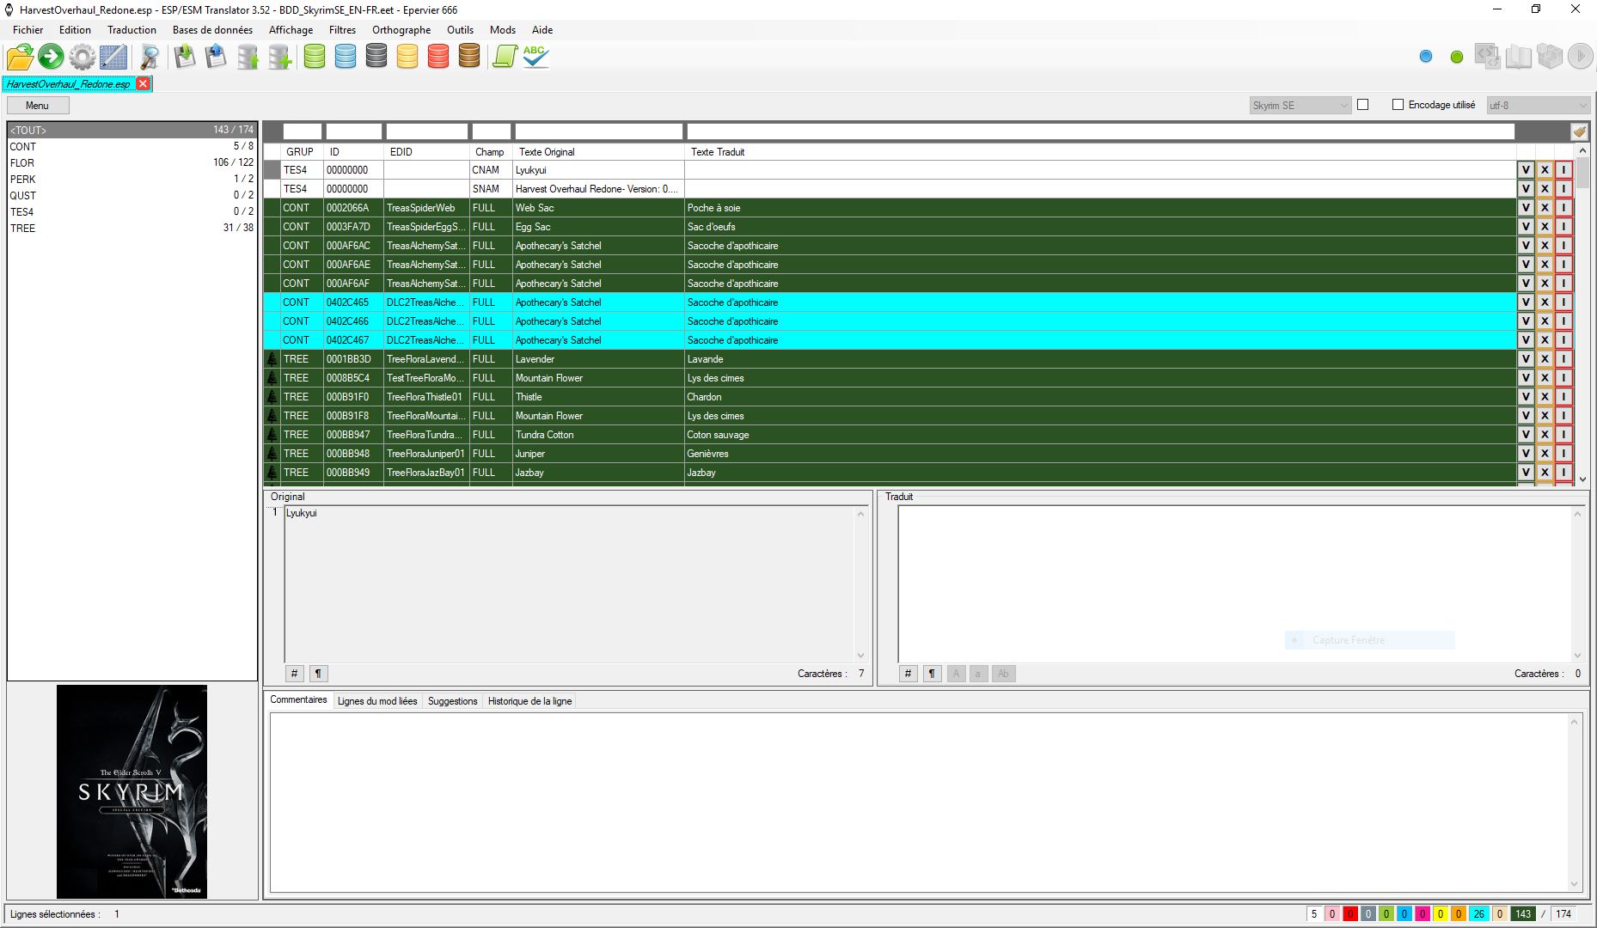
Task: Switch to the Lignes du mod liées tab
Action: click(377, 701)
